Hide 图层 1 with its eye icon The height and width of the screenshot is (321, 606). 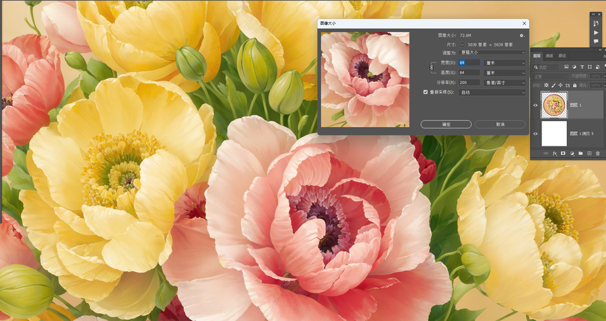click(535, 105)
